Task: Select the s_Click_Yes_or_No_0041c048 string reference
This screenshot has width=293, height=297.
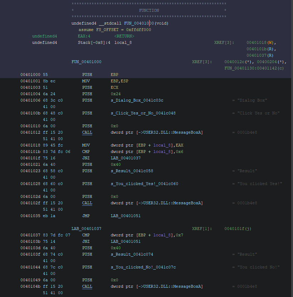Action: tap(143, 113)
